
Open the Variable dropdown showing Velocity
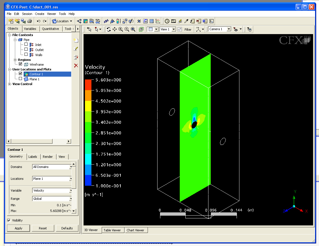tap(52, 190)
